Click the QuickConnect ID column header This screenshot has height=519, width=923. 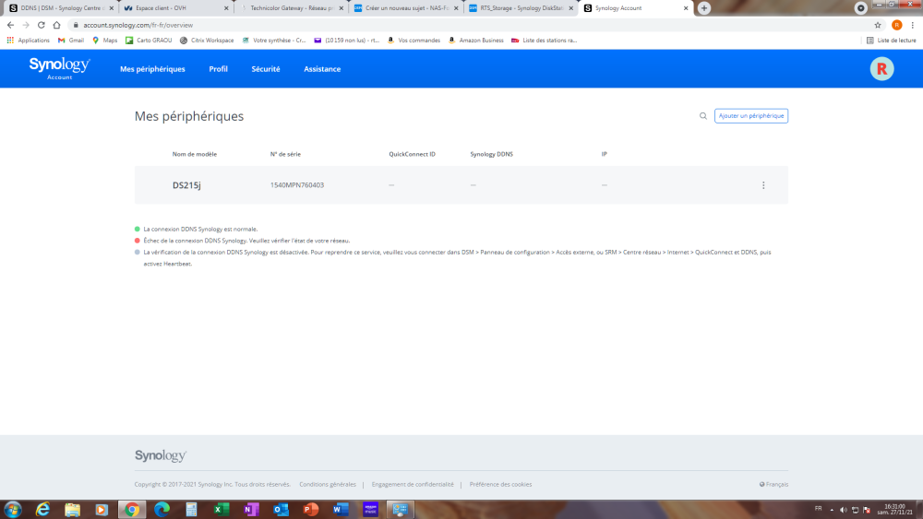pyautogui.click(x=412, y=154)
